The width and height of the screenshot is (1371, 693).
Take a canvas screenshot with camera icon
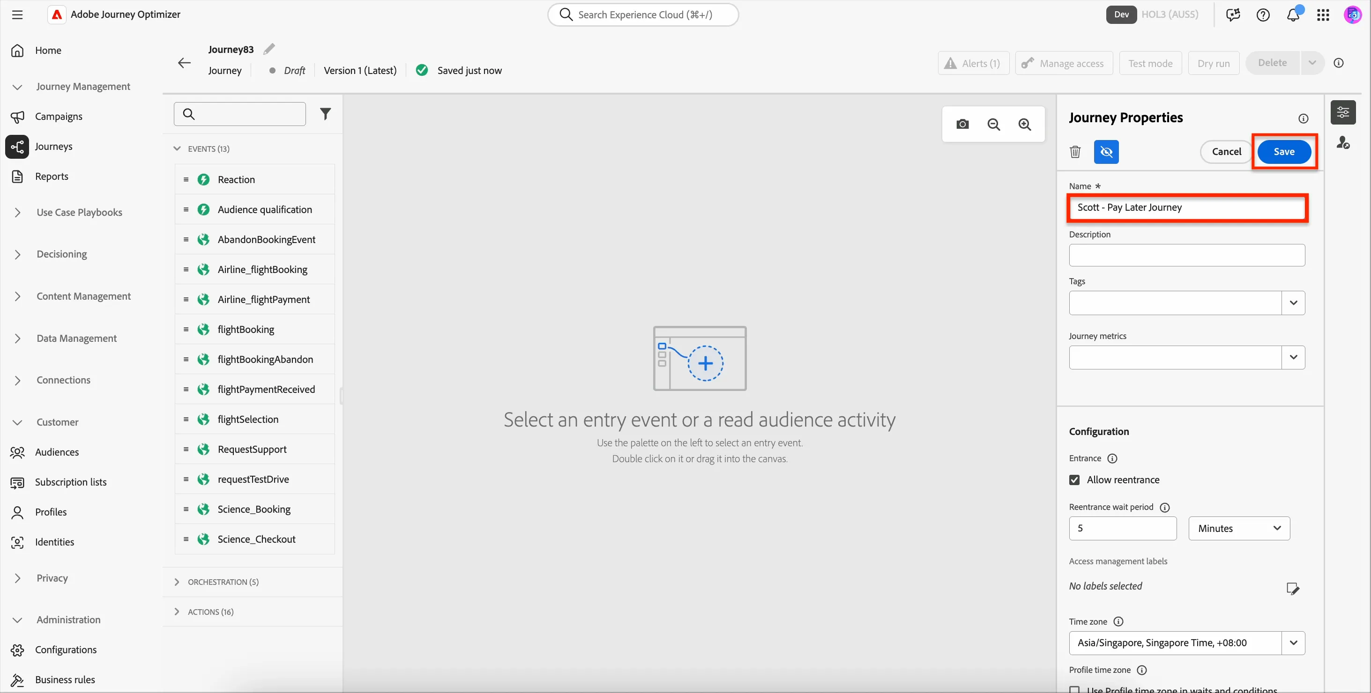[962, 124]
